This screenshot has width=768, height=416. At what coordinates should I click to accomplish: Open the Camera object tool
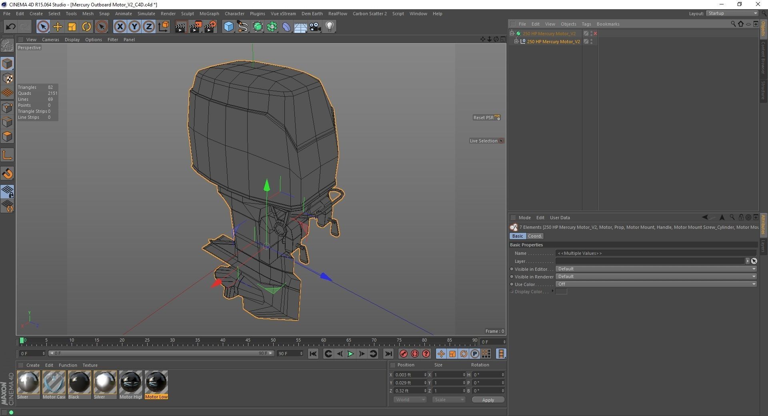click(315, 27)
